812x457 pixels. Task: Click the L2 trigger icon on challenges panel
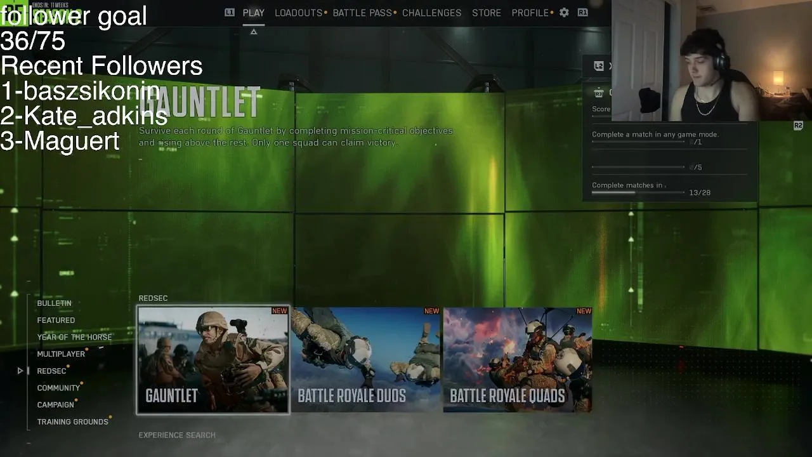598,66
